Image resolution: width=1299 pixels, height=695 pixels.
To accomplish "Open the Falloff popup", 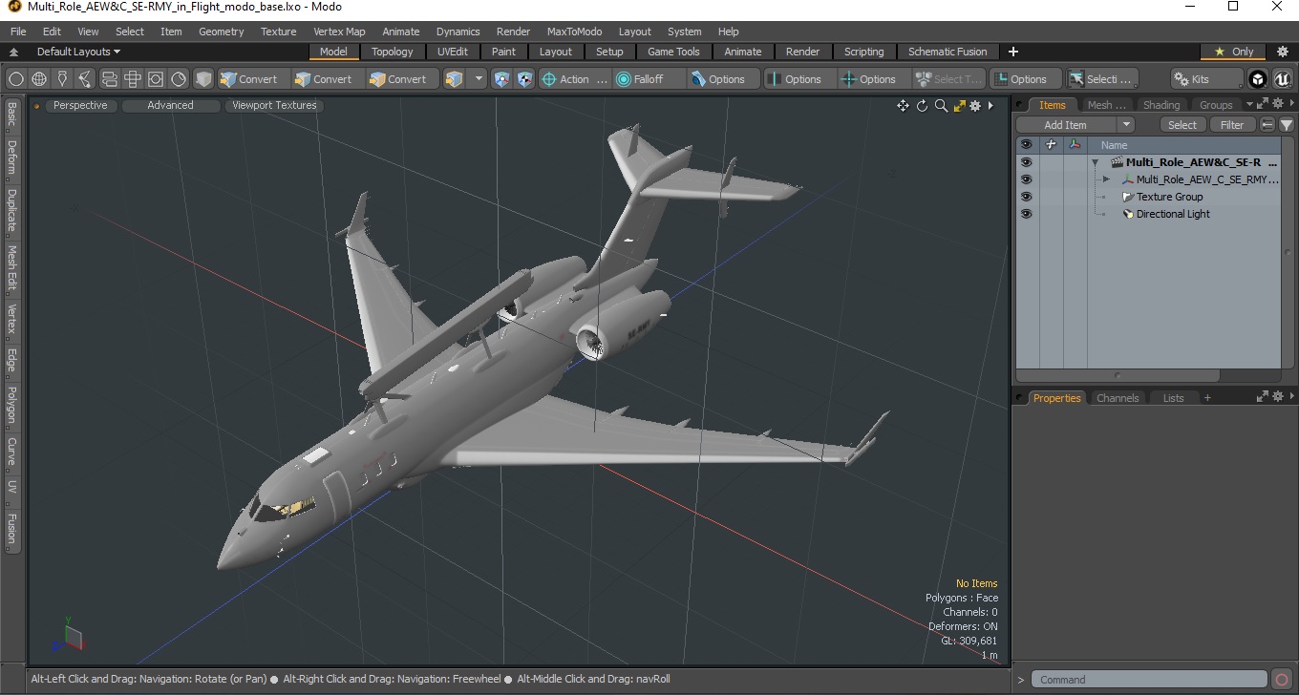I will tap(649, 79).
